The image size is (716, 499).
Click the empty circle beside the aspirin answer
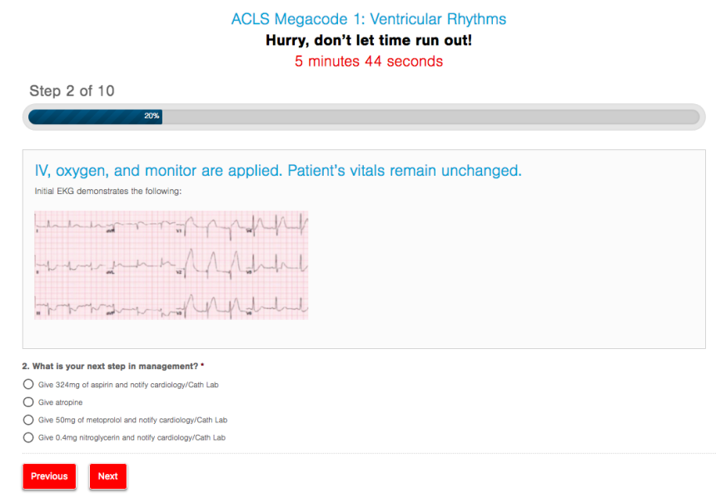[27, 384]
